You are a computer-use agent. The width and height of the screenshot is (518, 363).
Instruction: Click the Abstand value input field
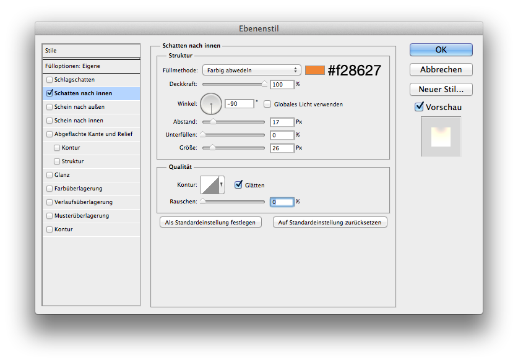pos(282,122)
